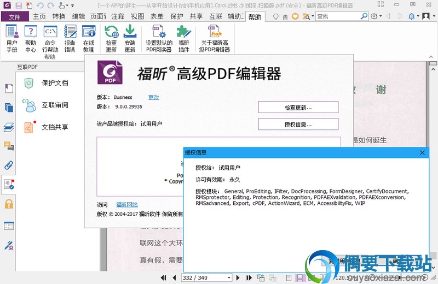
Task: Open the digital signatures panel in the sidebar
Action: point(9,246)
